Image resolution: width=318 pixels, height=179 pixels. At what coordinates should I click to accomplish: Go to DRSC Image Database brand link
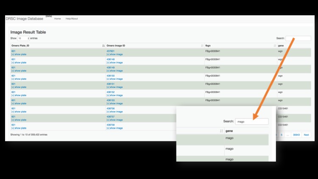(x=24, y=19)
